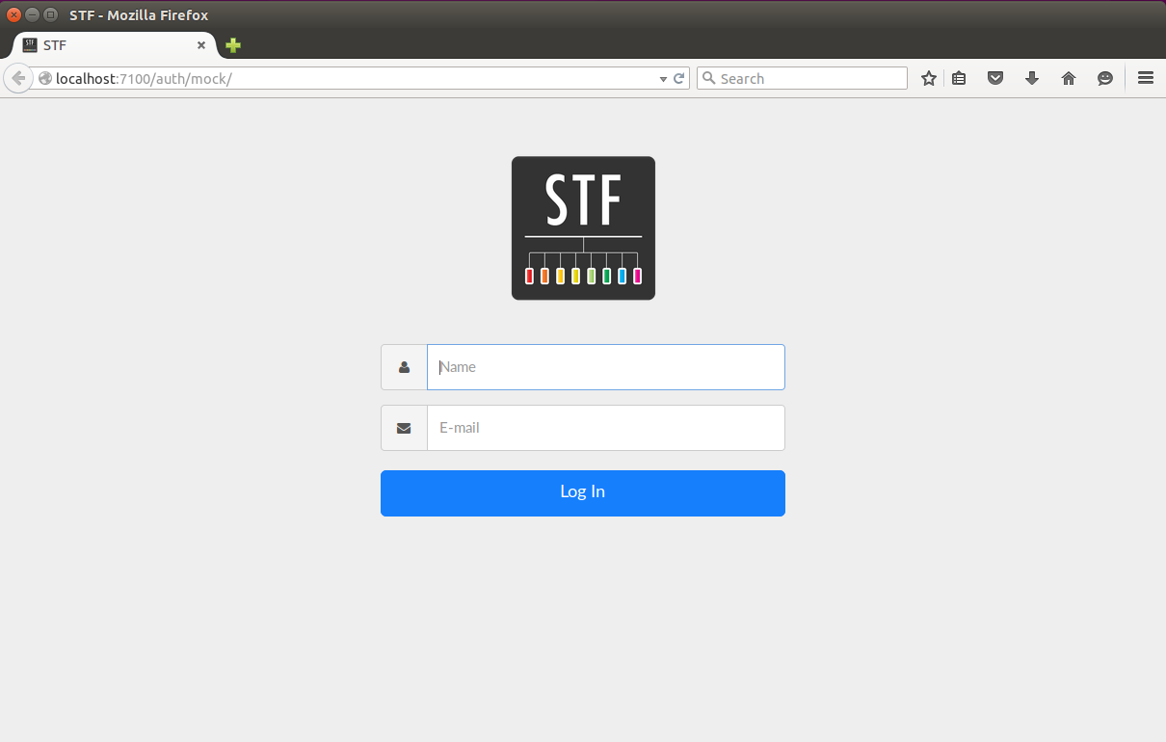
Task: Save page to Pocket icon
Action: coord(995,79)
